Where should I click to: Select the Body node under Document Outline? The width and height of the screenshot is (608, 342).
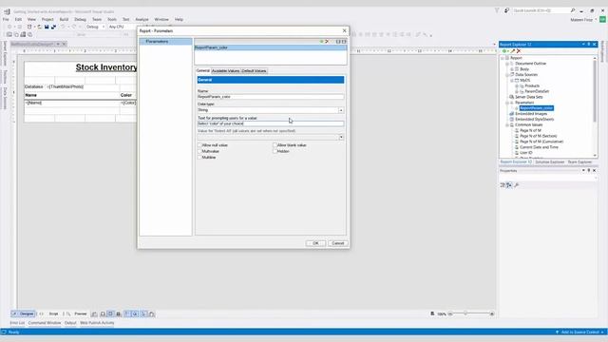[524, 69]
